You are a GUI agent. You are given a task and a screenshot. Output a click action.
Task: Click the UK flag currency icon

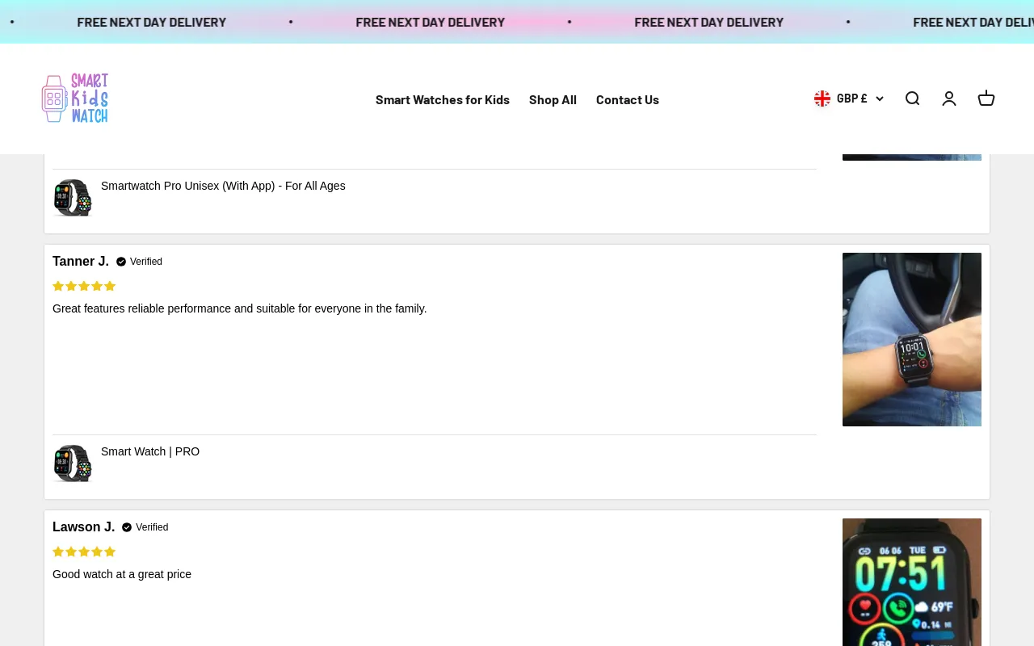(822, 99)
